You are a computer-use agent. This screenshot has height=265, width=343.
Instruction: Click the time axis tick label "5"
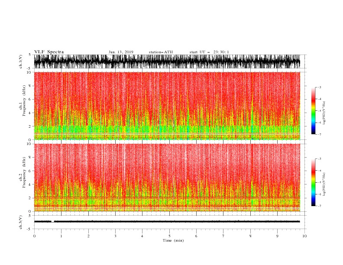pyautogui.click(x=169, y=236)
